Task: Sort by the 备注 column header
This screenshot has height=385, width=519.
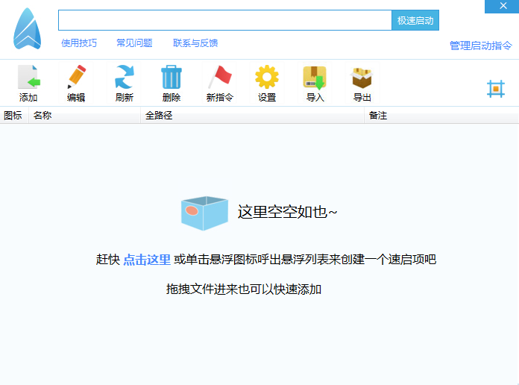Action: [x=441, y=116]
